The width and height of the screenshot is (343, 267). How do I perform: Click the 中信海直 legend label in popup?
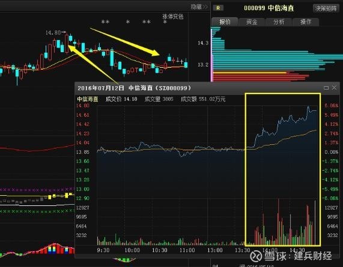pyautogui.click(x=88, y=99)
